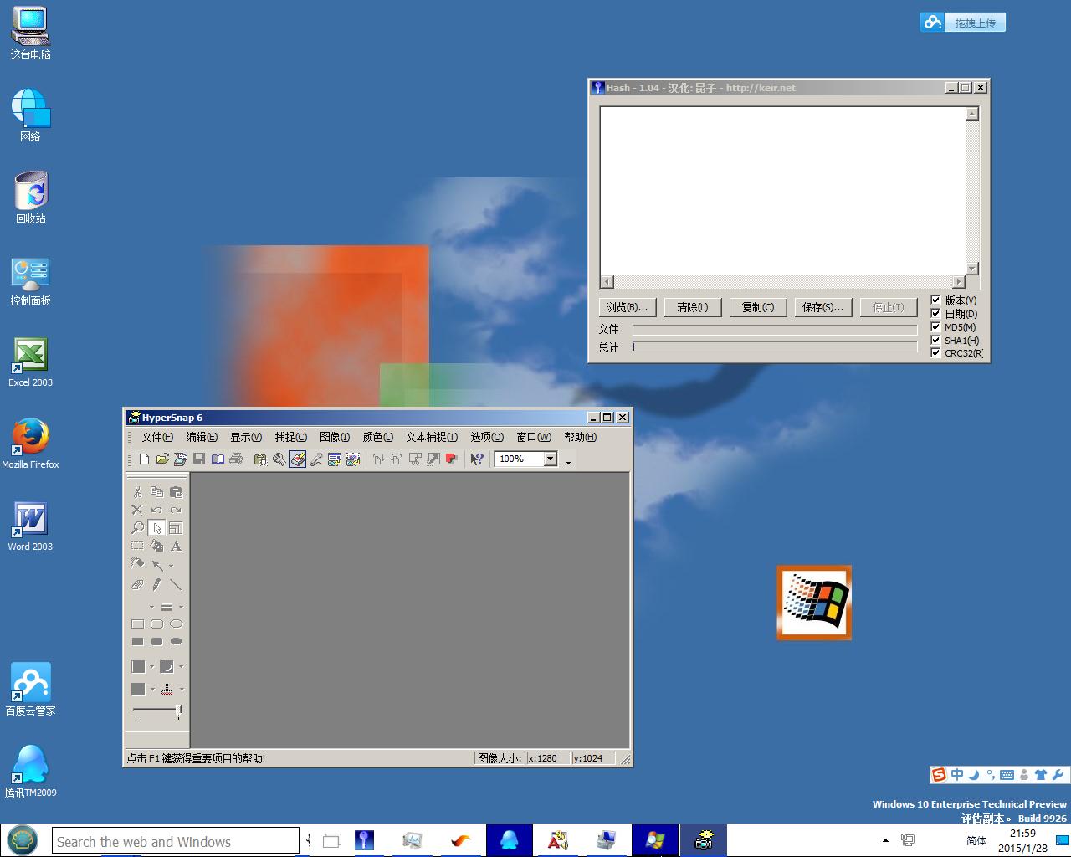Select the rubber stamp tool
Viewport: 1071px width, 857px height.
pos(167,690)
